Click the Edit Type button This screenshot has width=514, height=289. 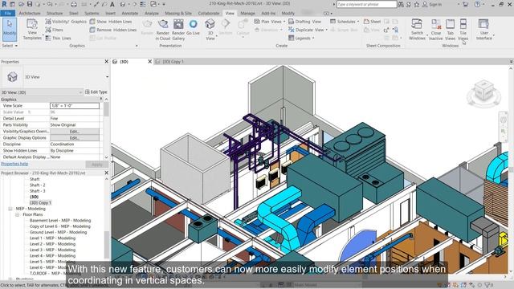click(x=96, y=92)
